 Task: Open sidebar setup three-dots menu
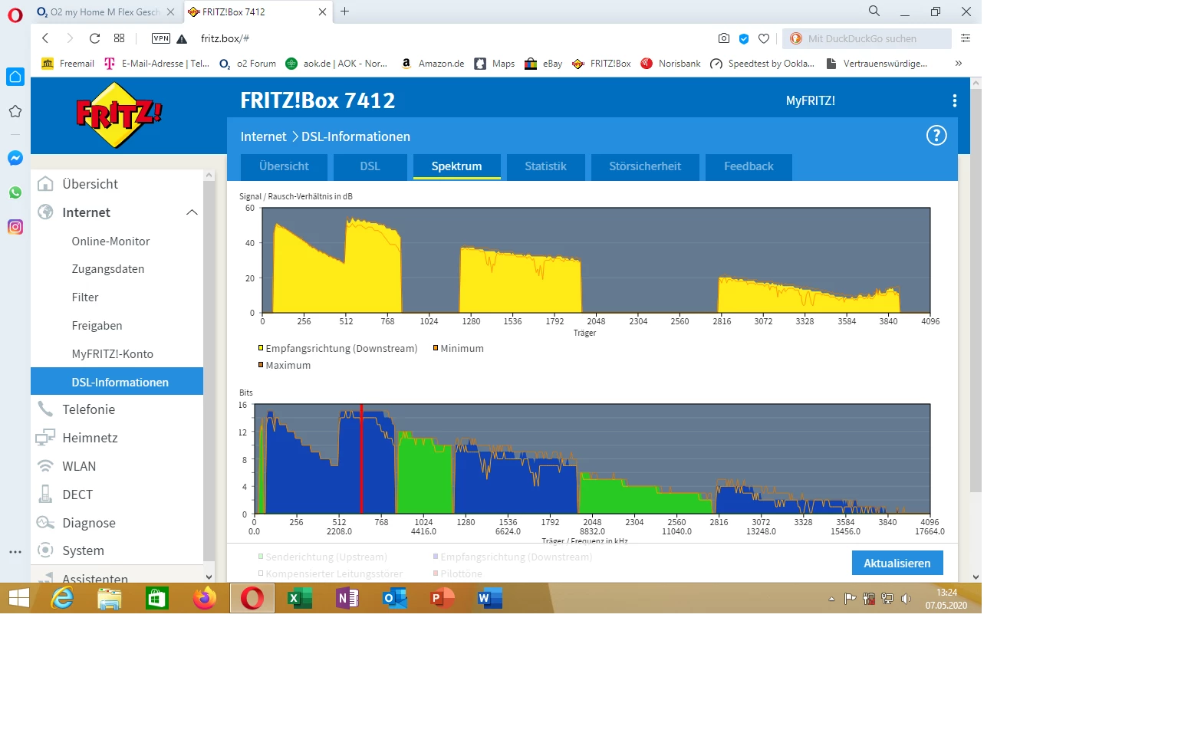coord(15,552)
